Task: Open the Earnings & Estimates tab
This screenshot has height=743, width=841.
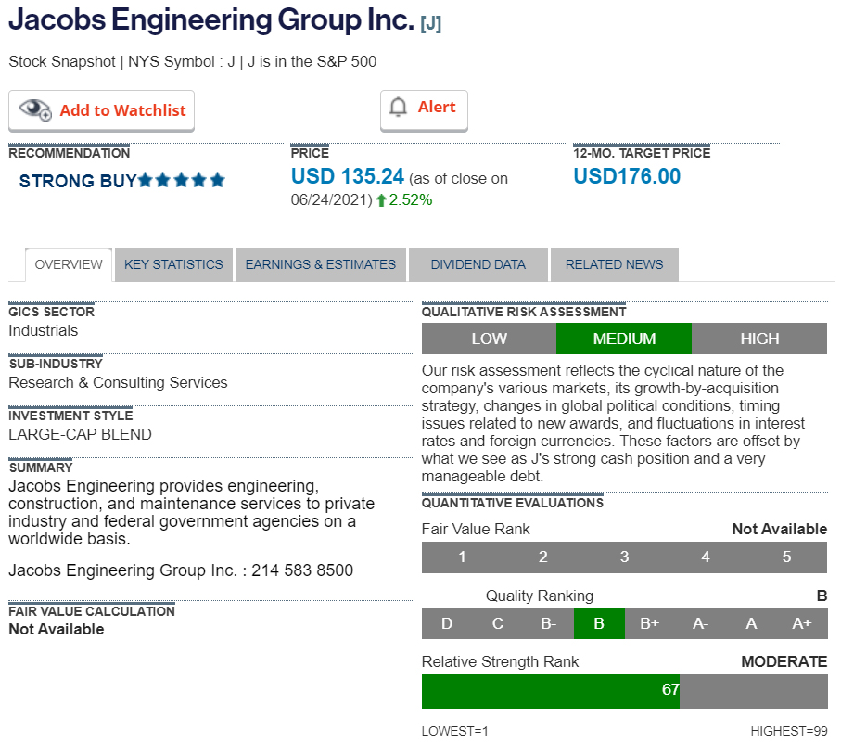Action: [x=320, y=264]
